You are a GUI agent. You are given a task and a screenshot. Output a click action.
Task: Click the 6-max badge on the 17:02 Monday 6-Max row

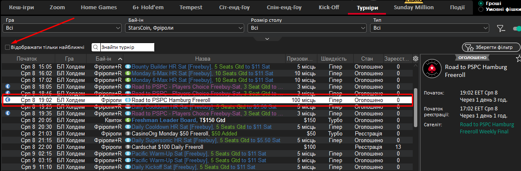click(x=128, y=80)
